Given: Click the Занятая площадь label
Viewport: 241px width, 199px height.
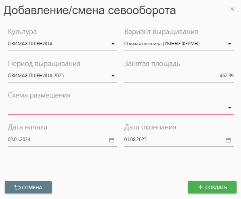Looking at the screenshot, I should coord(152,64).
